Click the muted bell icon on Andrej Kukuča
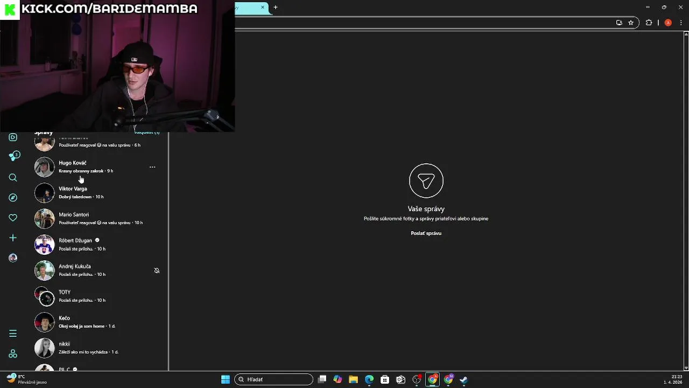This screenshot has width=689, height=388. (x=157, y=271)
